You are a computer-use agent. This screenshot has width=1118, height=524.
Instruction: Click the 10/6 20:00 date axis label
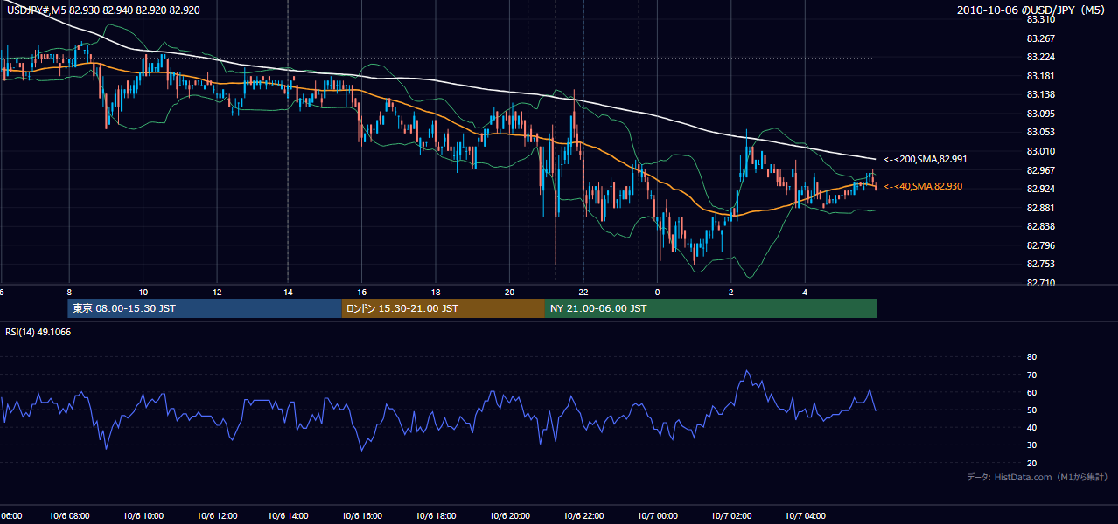coord(509,515)
